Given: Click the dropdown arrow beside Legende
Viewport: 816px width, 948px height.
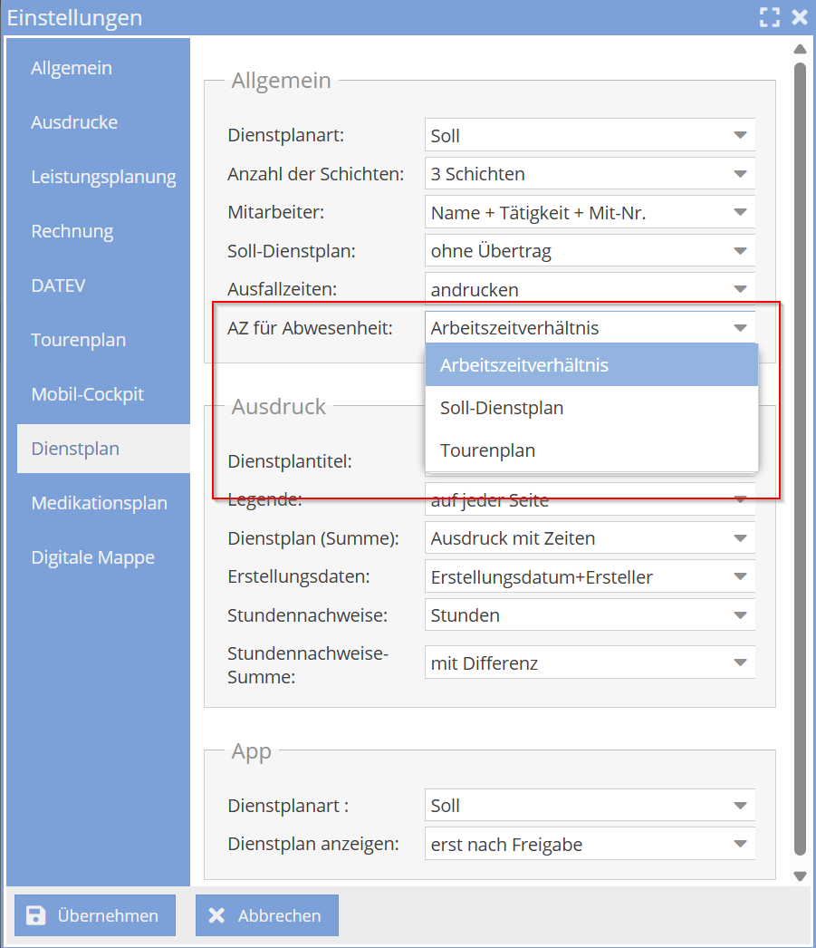Looking at the screenshot, I should click(743, 499).
